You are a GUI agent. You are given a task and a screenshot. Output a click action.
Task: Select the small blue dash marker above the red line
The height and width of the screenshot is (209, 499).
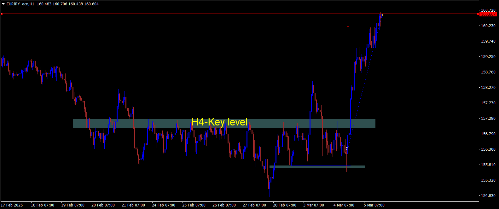click(x=348, y=6)
